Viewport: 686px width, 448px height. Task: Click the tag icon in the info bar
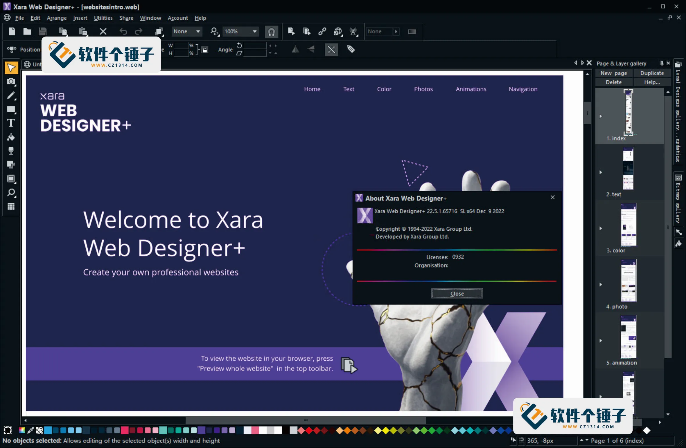[351, 49]
